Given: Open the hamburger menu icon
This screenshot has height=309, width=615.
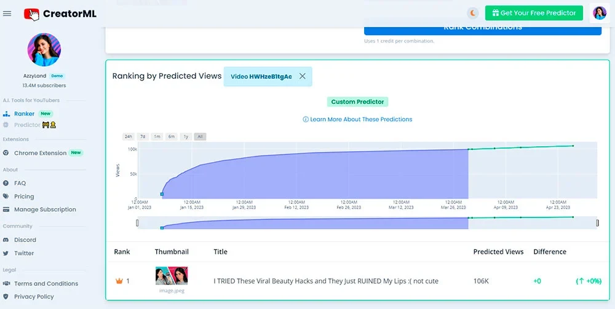Looking at the screenshot, I should (7, 14).
